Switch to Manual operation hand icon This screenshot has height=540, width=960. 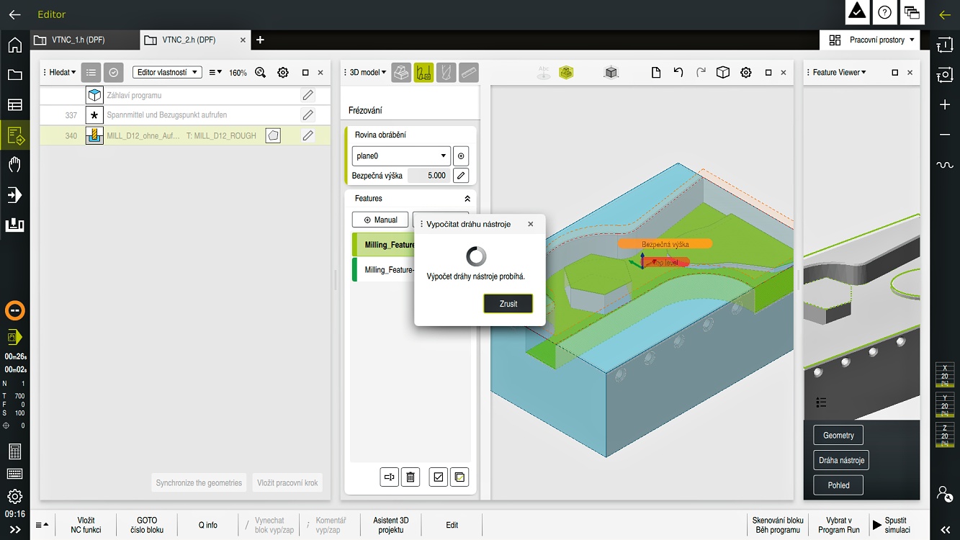click(x=14, y=165)
